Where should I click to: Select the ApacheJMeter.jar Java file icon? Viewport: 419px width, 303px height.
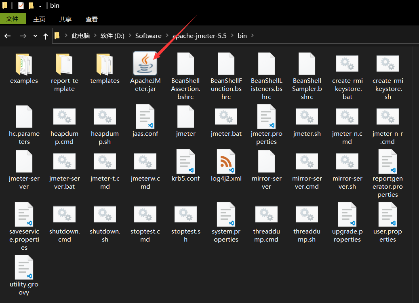tap(145, 63)
